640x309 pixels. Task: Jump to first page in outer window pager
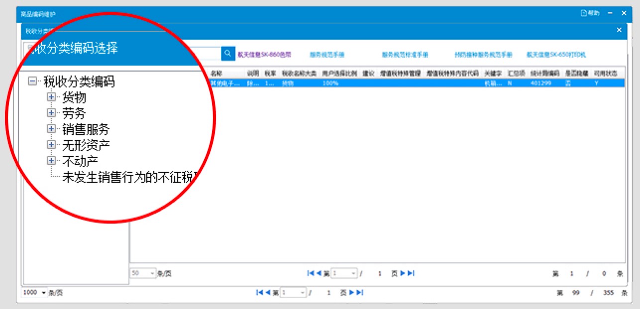click(x=259, y=293)
